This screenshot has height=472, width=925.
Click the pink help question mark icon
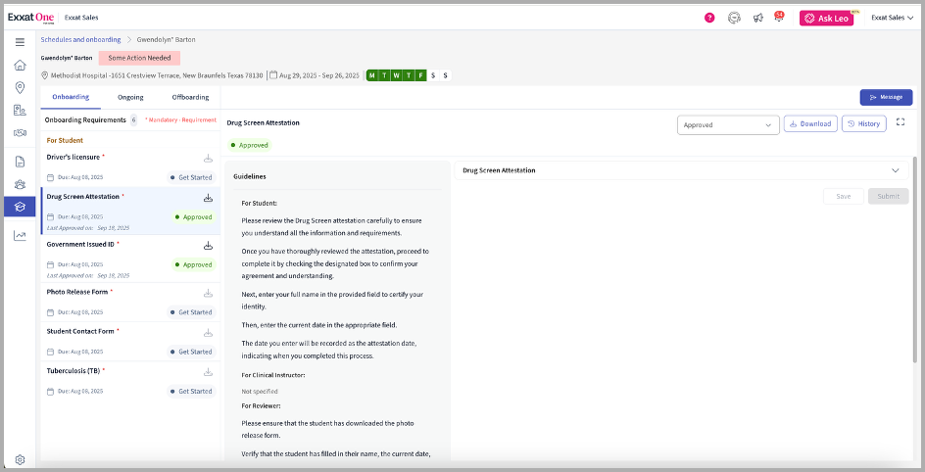click(709, 18)
